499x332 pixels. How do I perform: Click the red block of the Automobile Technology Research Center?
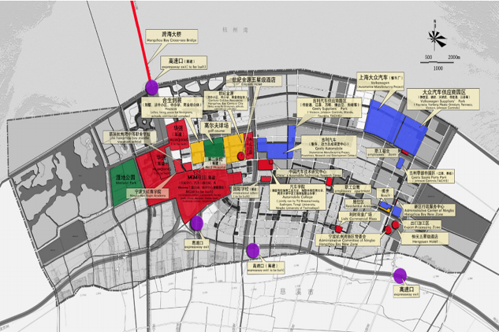pyautogui.click(x=266, y=164)
